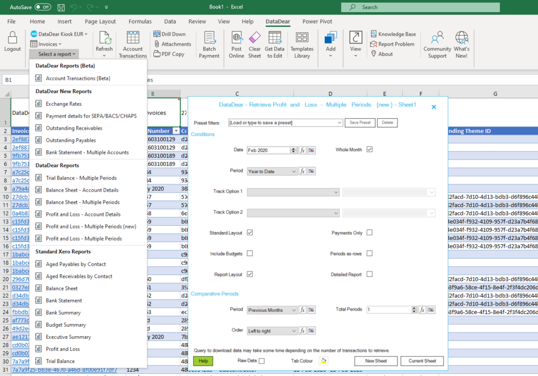Click the Current Sheet button
This screenshot has height=376, width=538.
coord(422,361)
